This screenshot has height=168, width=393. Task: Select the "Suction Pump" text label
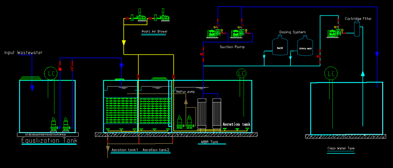[x=232, y=47]
